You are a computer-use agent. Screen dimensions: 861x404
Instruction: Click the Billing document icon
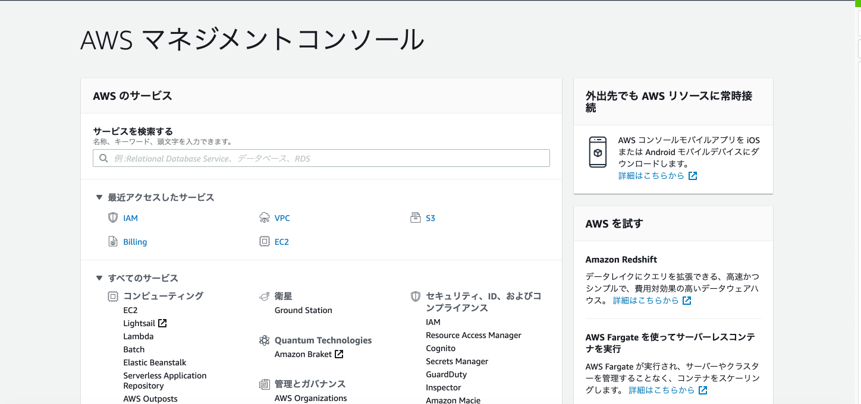click(x=113, y=242)
